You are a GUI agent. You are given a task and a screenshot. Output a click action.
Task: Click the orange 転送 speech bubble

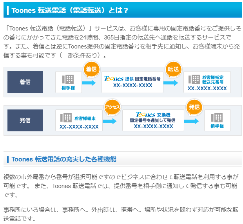click(173, 69)
